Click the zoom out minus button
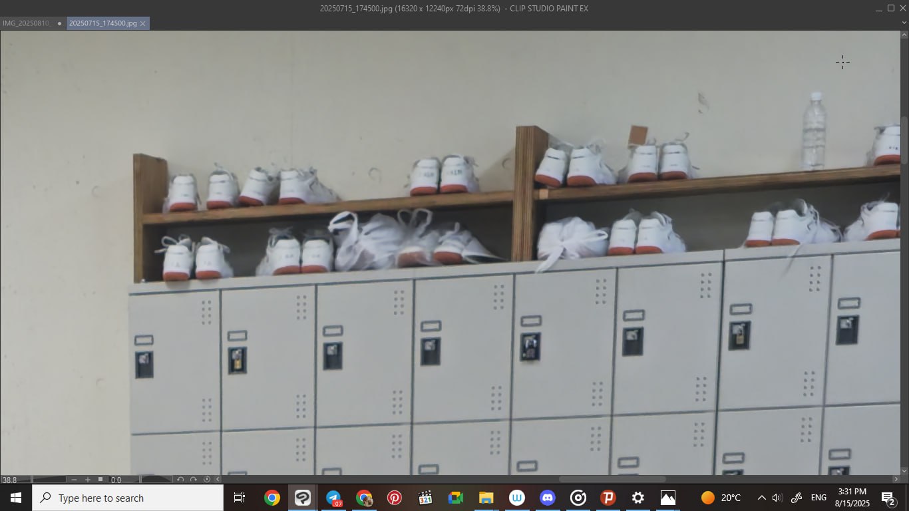Screen dimensions: 909x511 coord(74,479)
